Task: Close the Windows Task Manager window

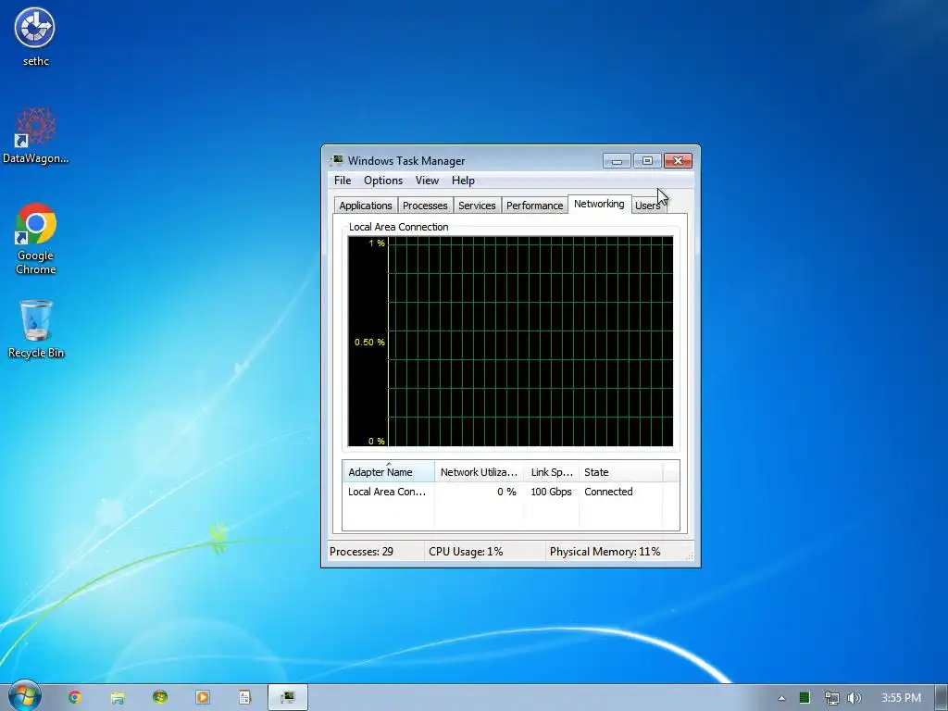Action: click(678, 160)
